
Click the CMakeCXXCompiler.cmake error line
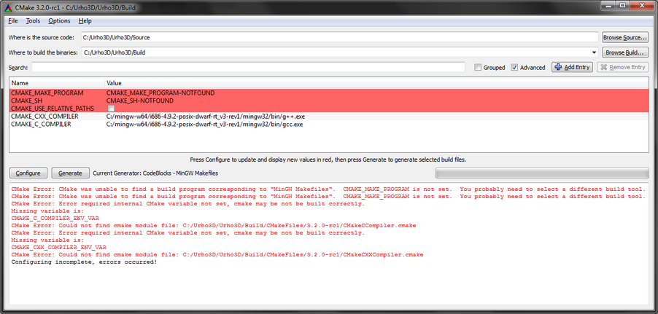pos(217,254)
